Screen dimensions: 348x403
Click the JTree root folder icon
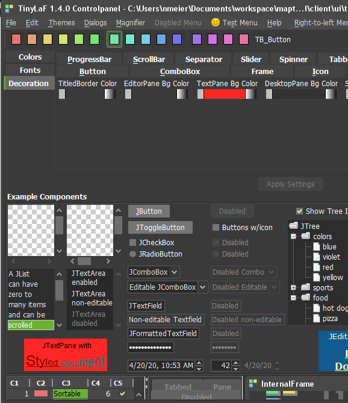coord(294,226)
